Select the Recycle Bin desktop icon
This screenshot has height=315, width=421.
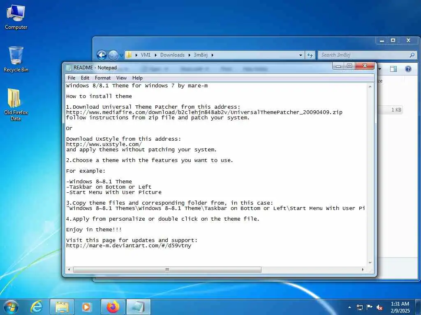[16, 59]
